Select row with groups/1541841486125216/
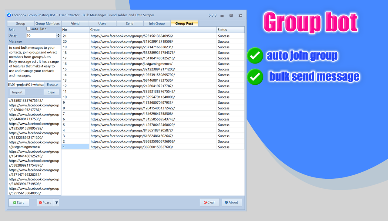Image resolution: width=388 pixels, height=221 pixels. (x=153, y=58)
